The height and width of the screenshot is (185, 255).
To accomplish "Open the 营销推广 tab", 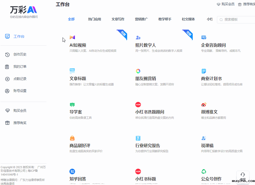I will point(141,19).
